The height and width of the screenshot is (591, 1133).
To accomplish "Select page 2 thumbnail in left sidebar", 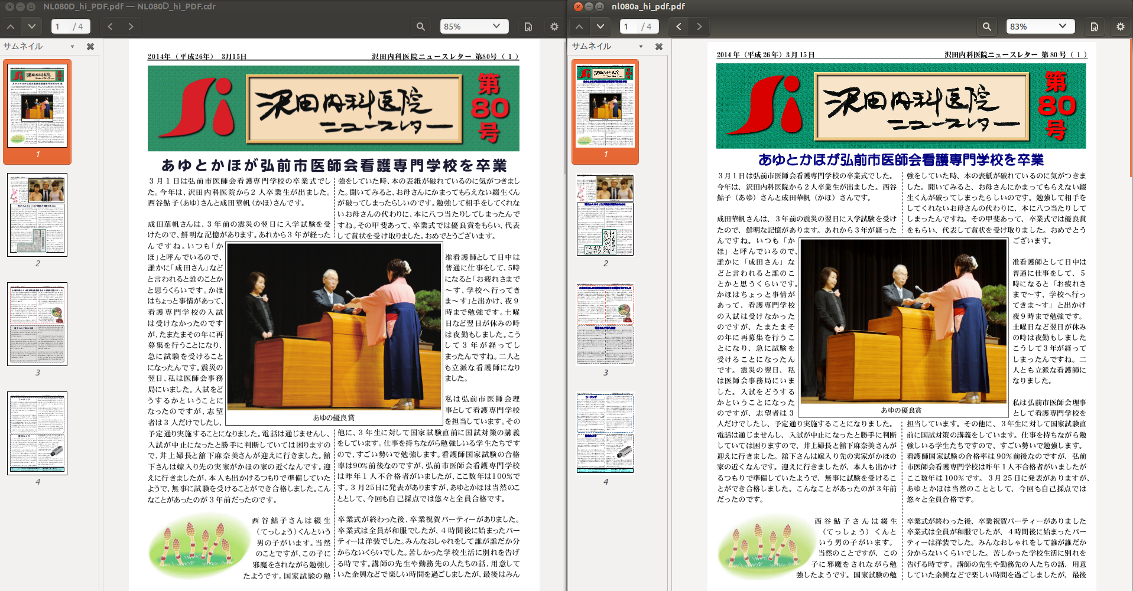I will (37, 215).
